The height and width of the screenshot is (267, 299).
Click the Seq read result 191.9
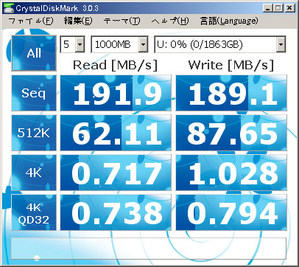click(116, 93)
